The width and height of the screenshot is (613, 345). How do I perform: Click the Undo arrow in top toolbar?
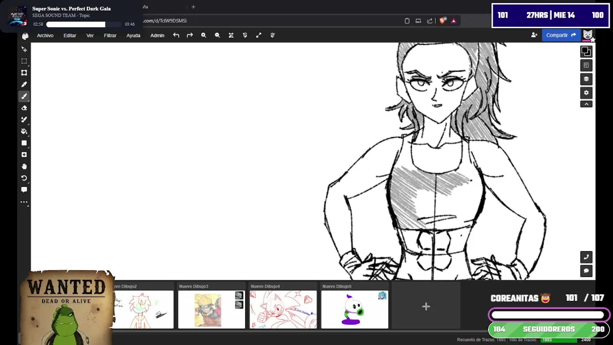pyautogui.click(x=176, y=35)
